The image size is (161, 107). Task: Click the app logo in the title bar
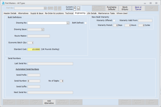click(x=3, y=3)
